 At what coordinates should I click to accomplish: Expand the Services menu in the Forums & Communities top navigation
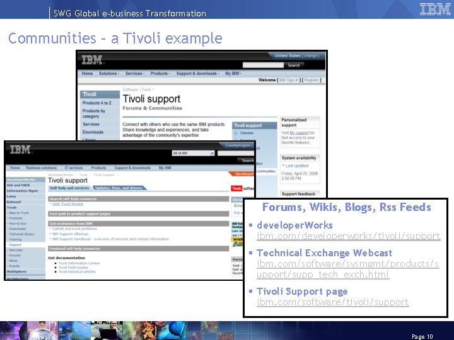[135, 74]
